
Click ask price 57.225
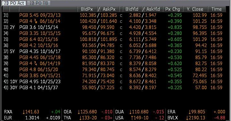107,88
